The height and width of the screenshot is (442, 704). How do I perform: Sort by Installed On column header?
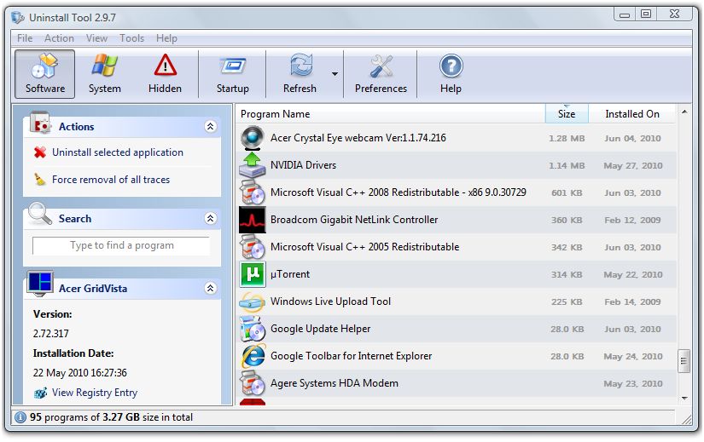pos(631,114)
